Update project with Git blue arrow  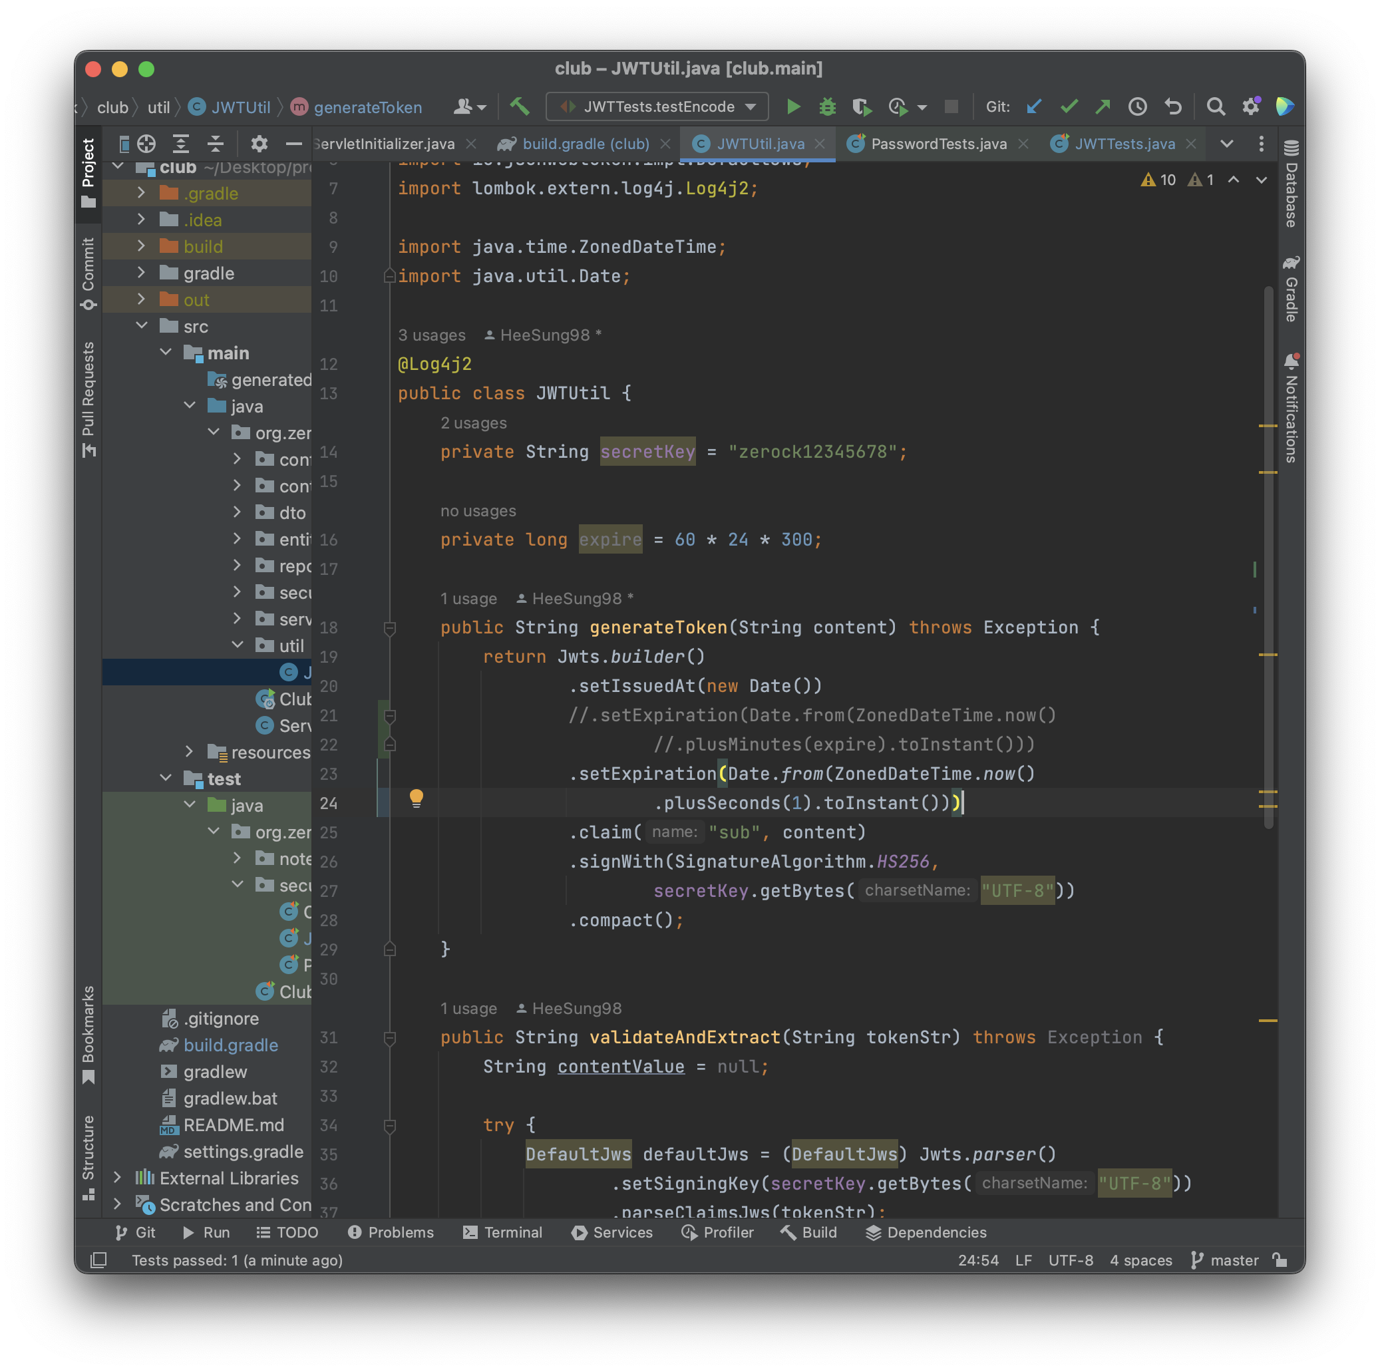(1033, 107)
